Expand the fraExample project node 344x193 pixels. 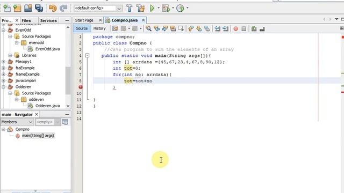click(4, 68)
